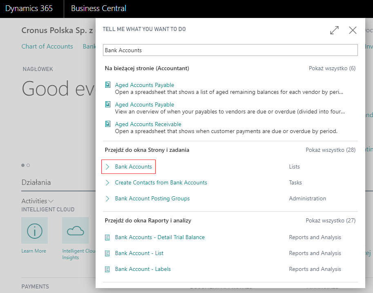This screenshot has height=293, width=373.
Task: Open the Learn More info tile
Action: pos(34,230)
